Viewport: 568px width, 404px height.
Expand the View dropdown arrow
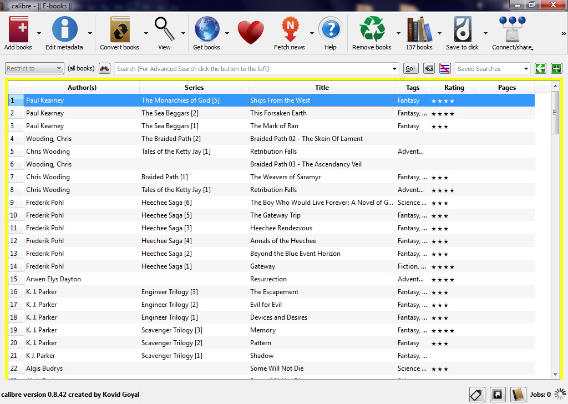point(183,33)
